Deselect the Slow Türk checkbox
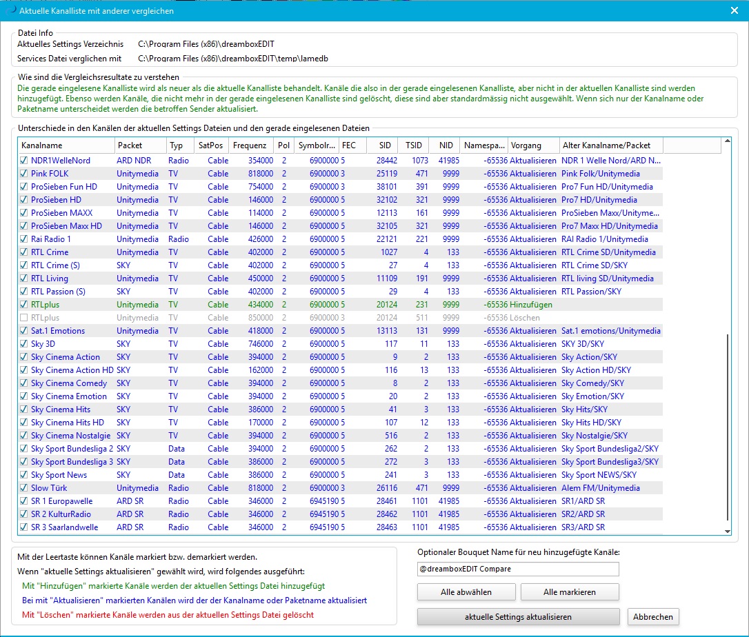 [25, 488]
